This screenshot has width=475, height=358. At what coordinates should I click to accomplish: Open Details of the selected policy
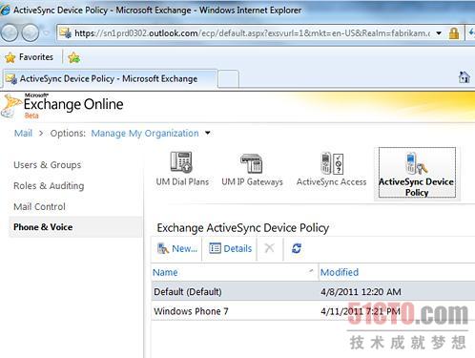tap(231, 248)
